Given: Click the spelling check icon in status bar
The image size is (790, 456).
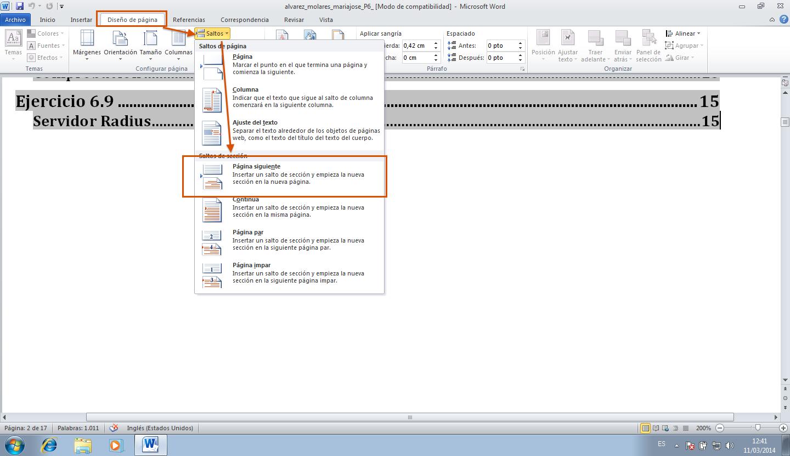Looking at the screenshot, I should click(114, 428).
